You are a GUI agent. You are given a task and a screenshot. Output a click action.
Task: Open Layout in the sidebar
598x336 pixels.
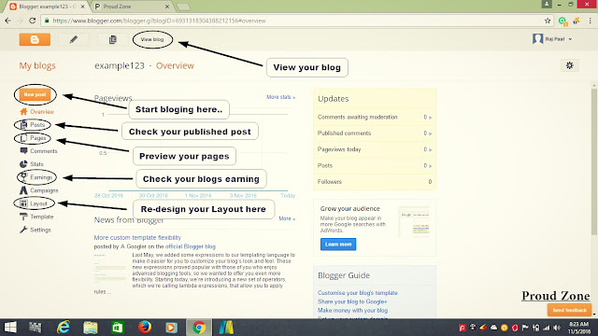pyautogui.click(x=34, y=203)
